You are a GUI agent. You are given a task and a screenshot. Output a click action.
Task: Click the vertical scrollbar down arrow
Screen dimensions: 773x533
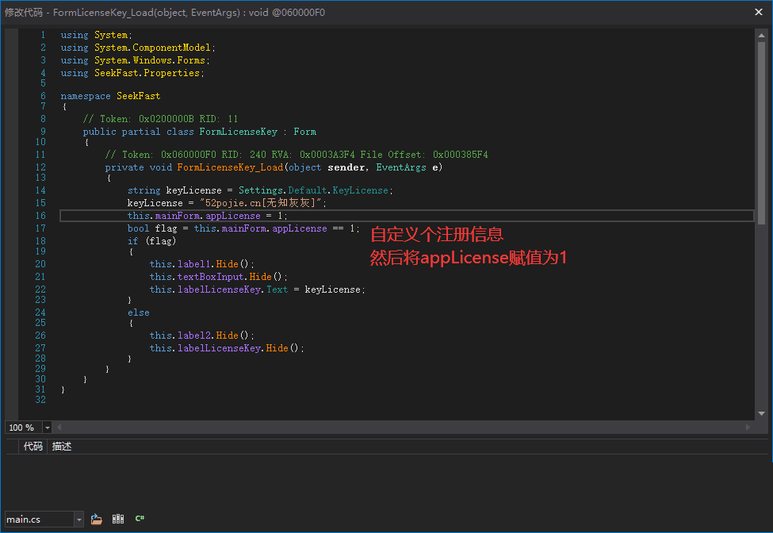[761, 413]
